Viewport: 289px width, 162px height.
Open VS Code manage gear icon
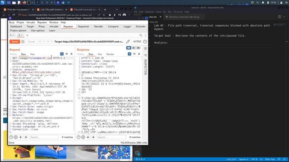click(x=137, y=153)
